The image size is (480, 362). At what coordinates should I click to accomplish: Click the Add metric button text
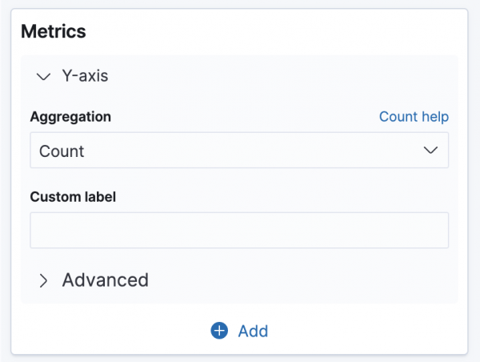point(253,331)
